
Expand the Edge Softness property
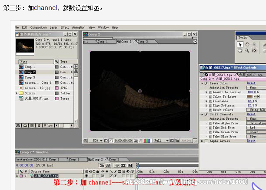point(206,105)
